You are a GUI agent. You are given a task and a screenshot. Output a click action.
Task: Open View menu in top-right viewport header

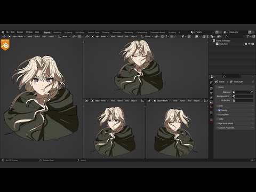113,36
